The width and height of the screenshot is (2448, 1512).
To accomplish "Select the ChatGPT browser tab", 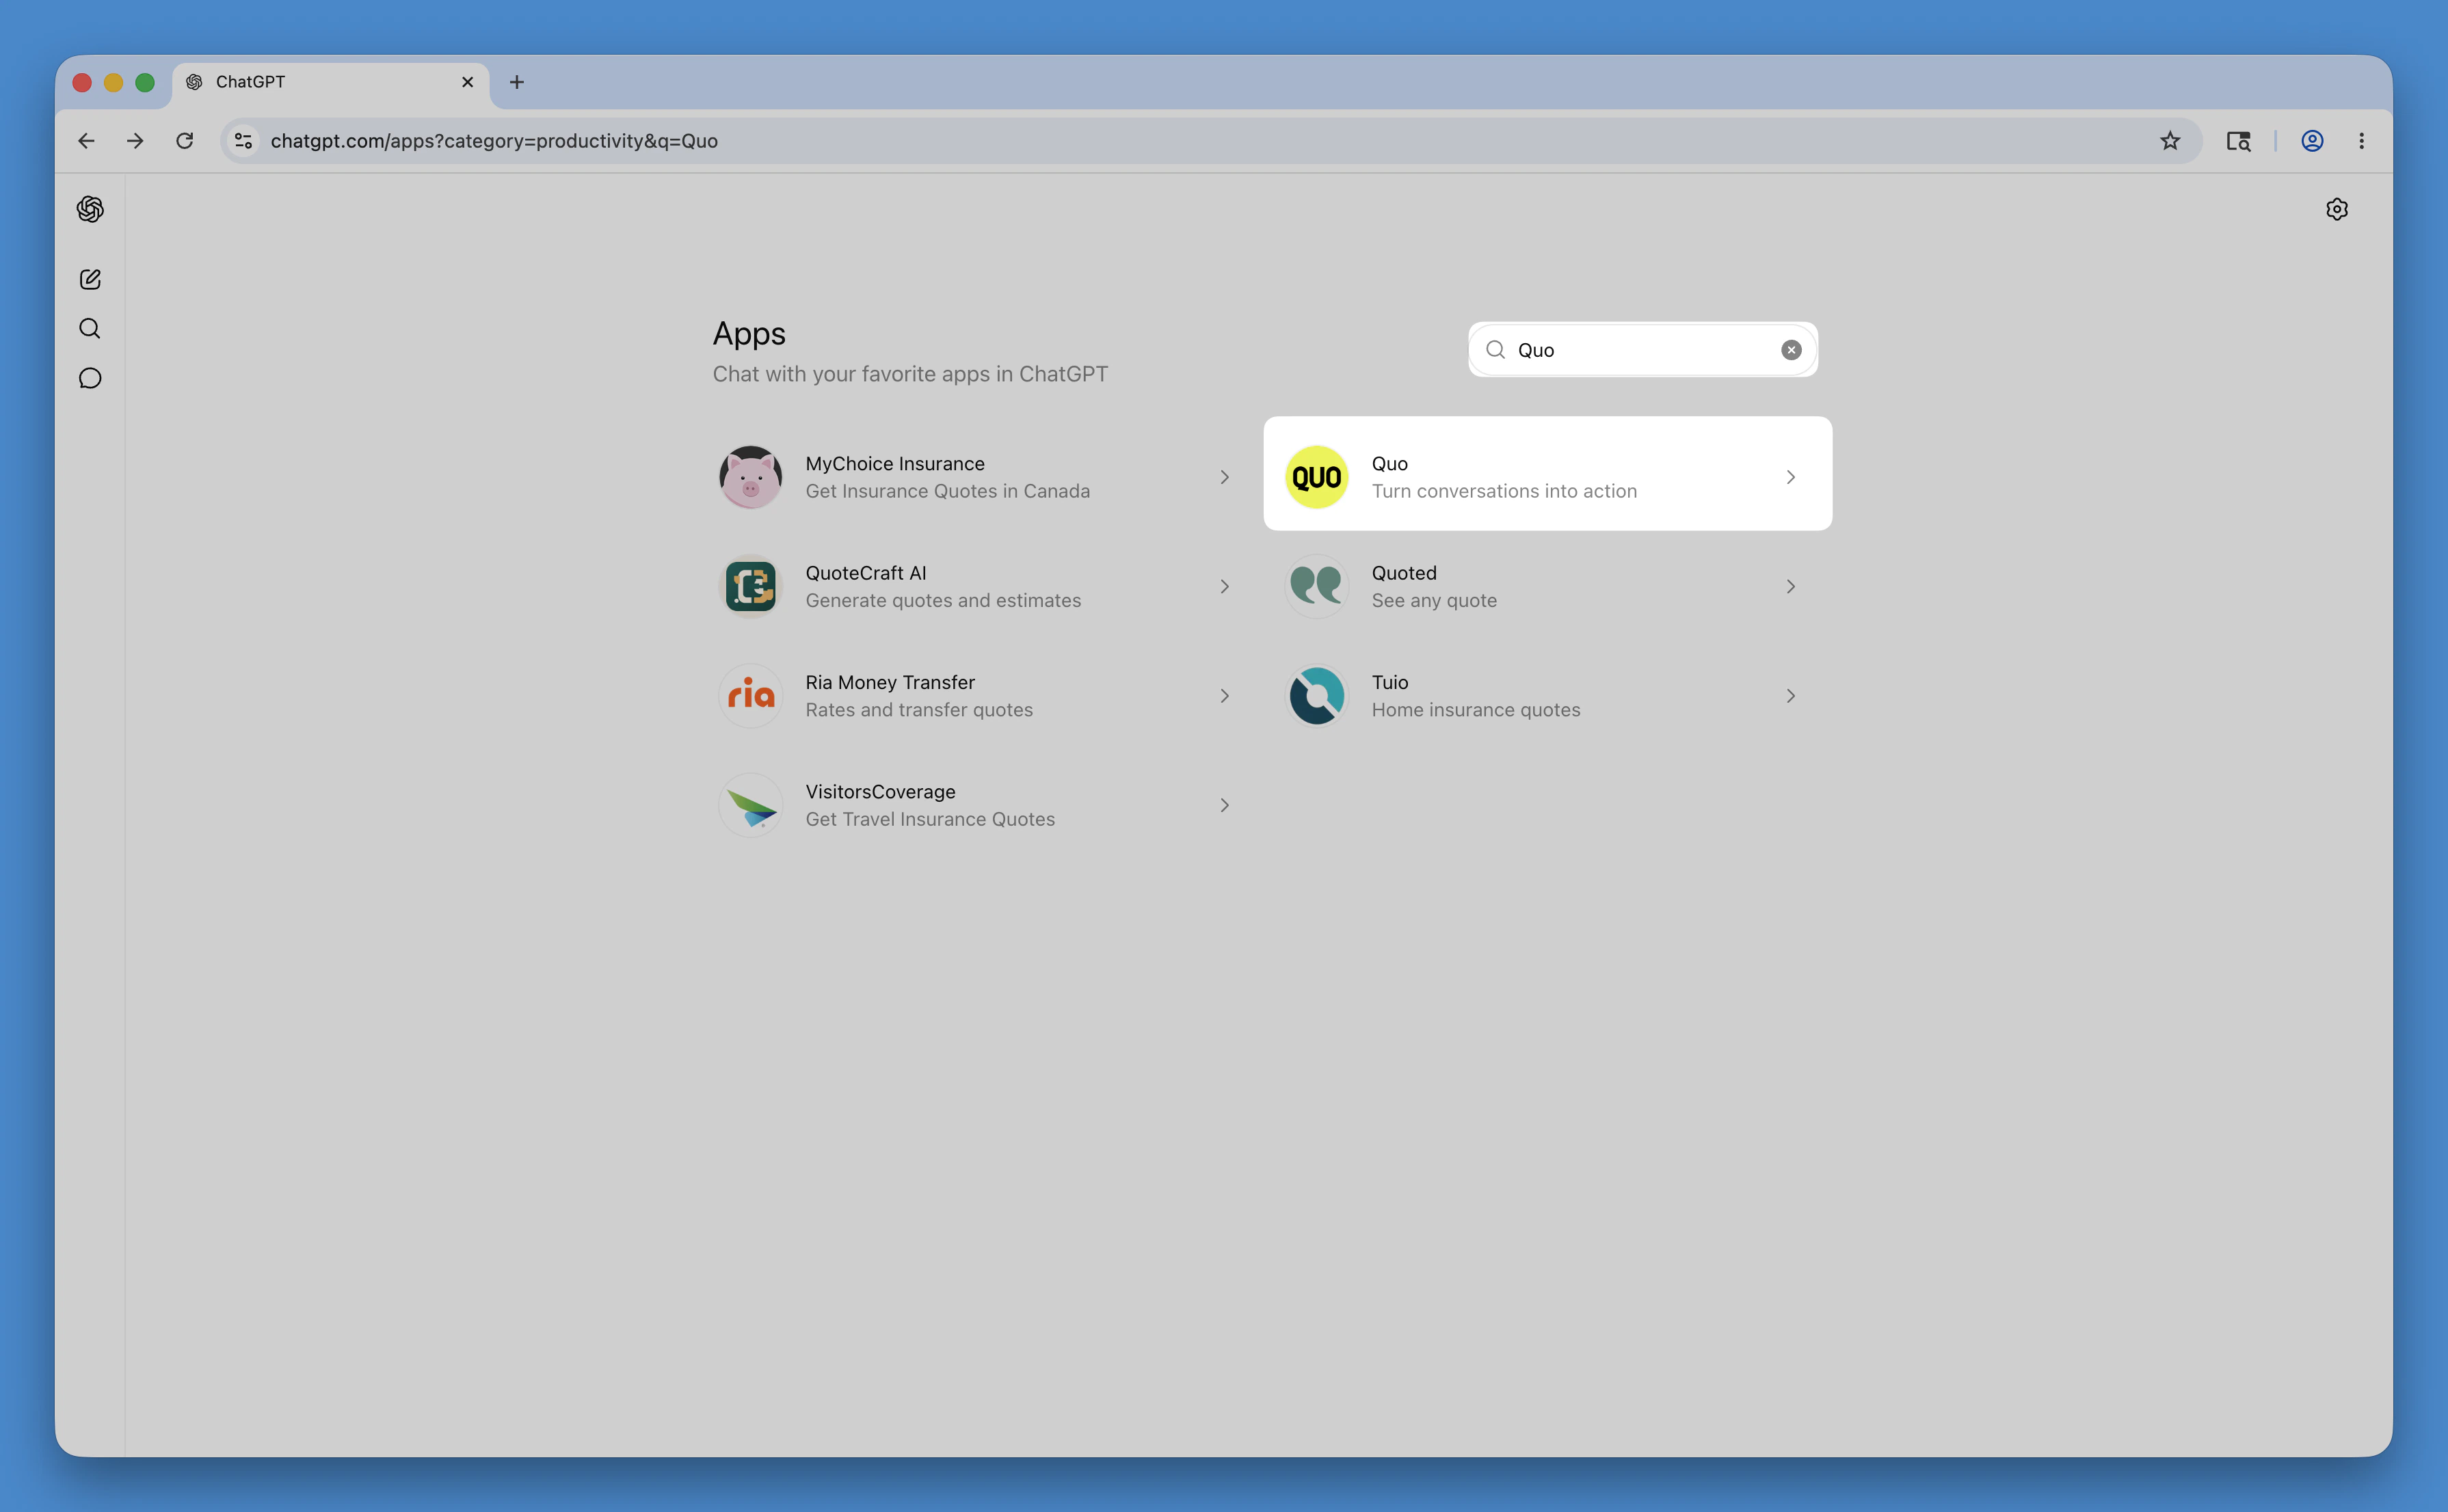I will [331, 82].
